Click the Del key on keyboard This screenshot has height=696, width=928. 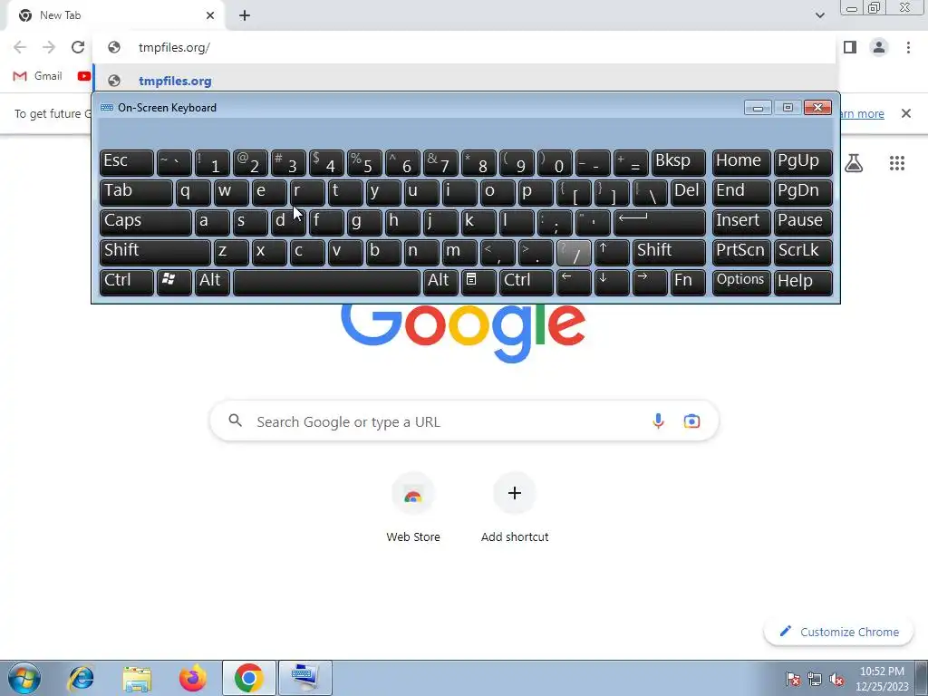click(x=688, y=193)
